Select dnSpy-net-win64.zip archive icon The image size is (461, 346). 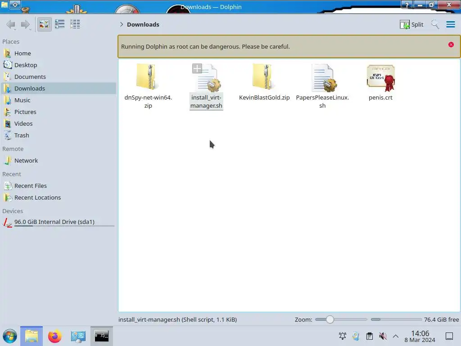148,77
